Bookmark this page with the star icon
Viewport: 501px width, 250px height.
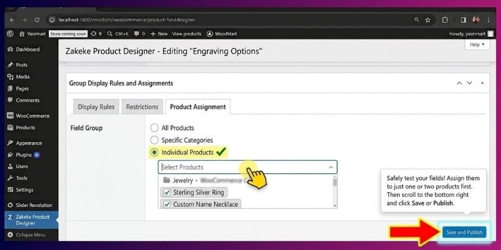pos(428,20)
